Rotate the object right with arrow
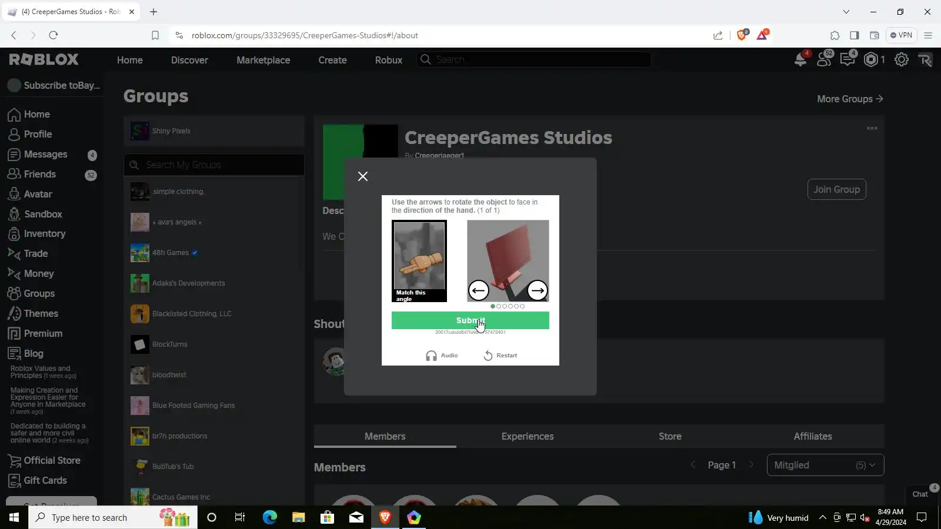This screenshot has width=941, height=529. pyautogui.click(x=537, y=290)
